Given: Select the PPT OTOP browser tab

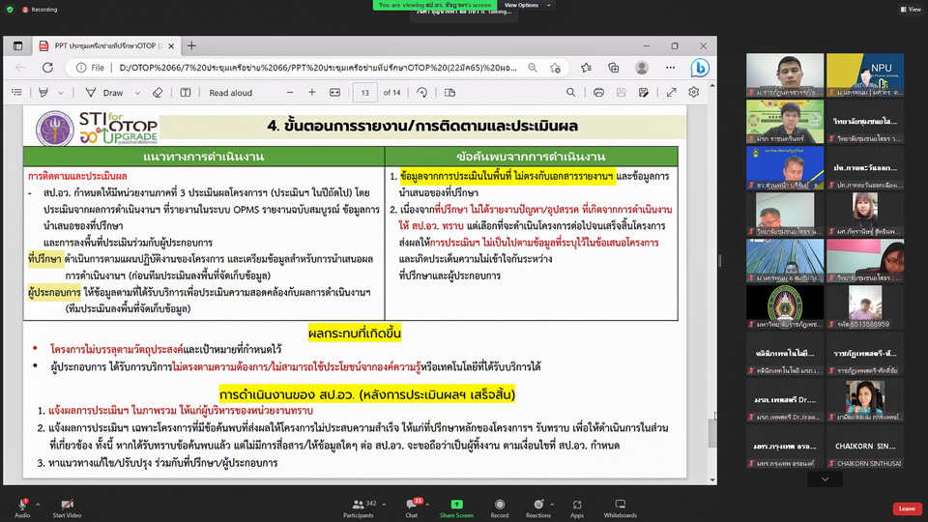Looking at the screenshot, I should (106, 45).
